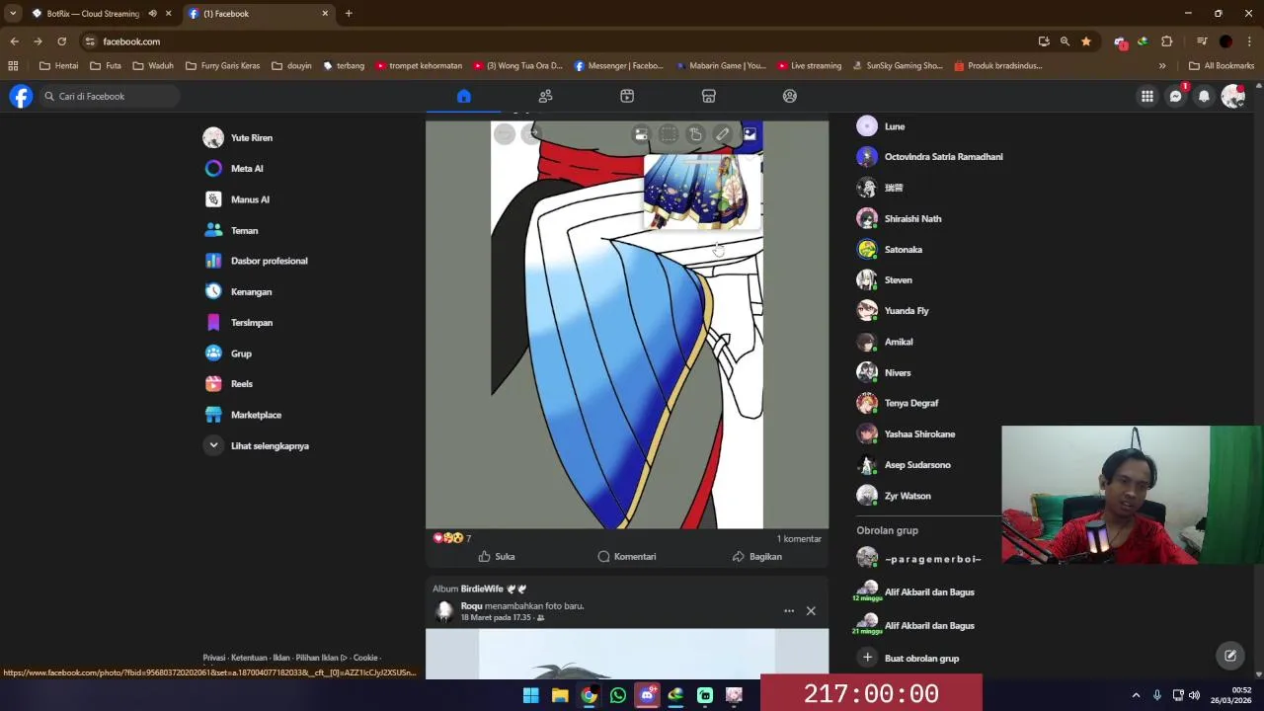
Task: Open chat with Shiraishi Nath
Action: [912, 218]
